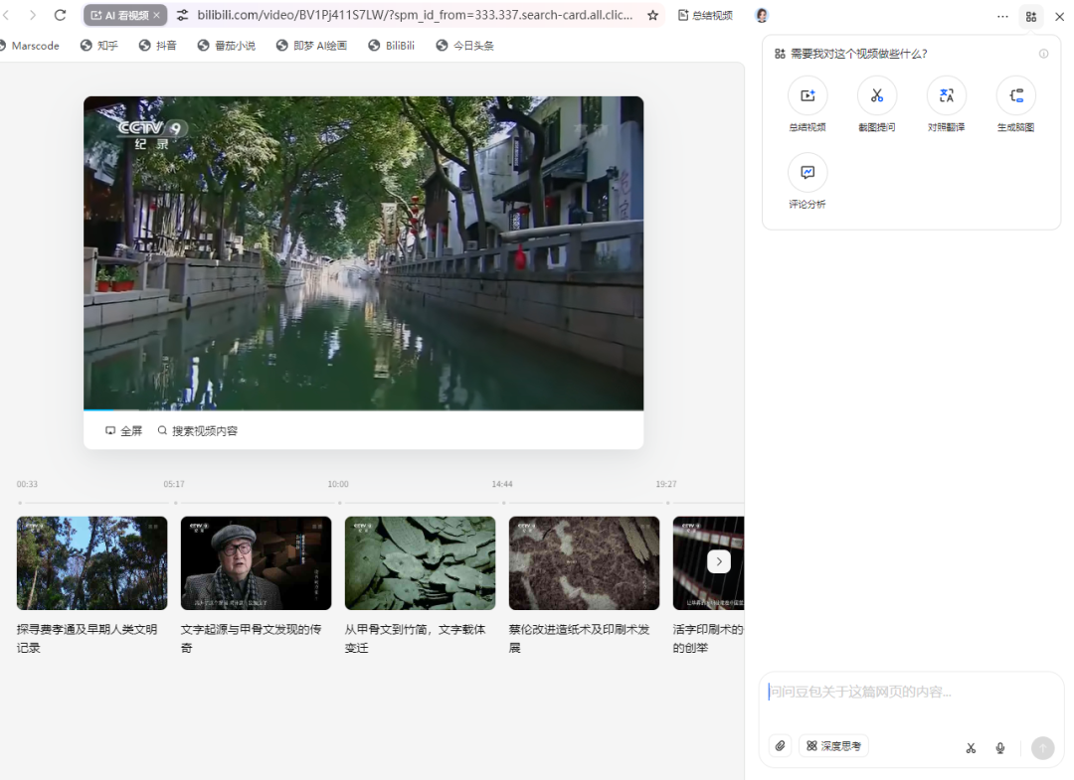Click the scissors icon in the chat input box
This screenshot has height=780, width=1074.
point(971,748)
